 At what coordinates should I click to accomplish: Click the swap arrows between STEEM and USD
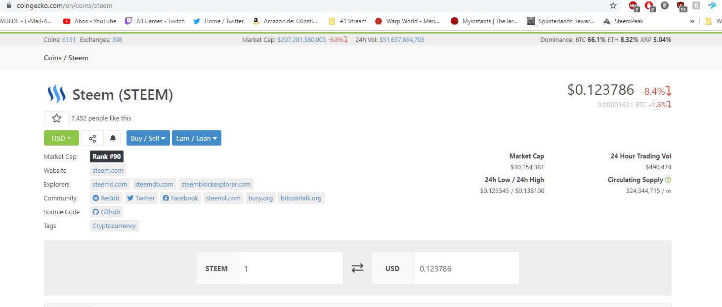pyautogui.click(x=357, y=268)
